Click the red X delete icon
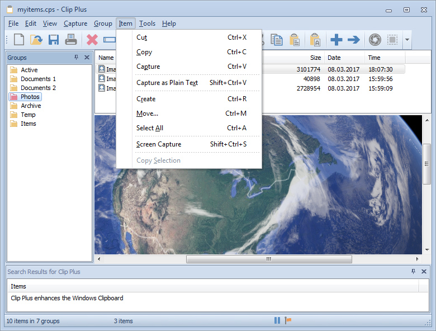The height and width of the screenshot is (331, 436). (x=92, y=40)
